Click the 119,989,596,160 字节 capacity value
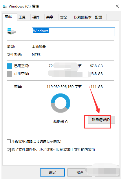The height and width of the screenshot is (180, 121). coord(64,87)
